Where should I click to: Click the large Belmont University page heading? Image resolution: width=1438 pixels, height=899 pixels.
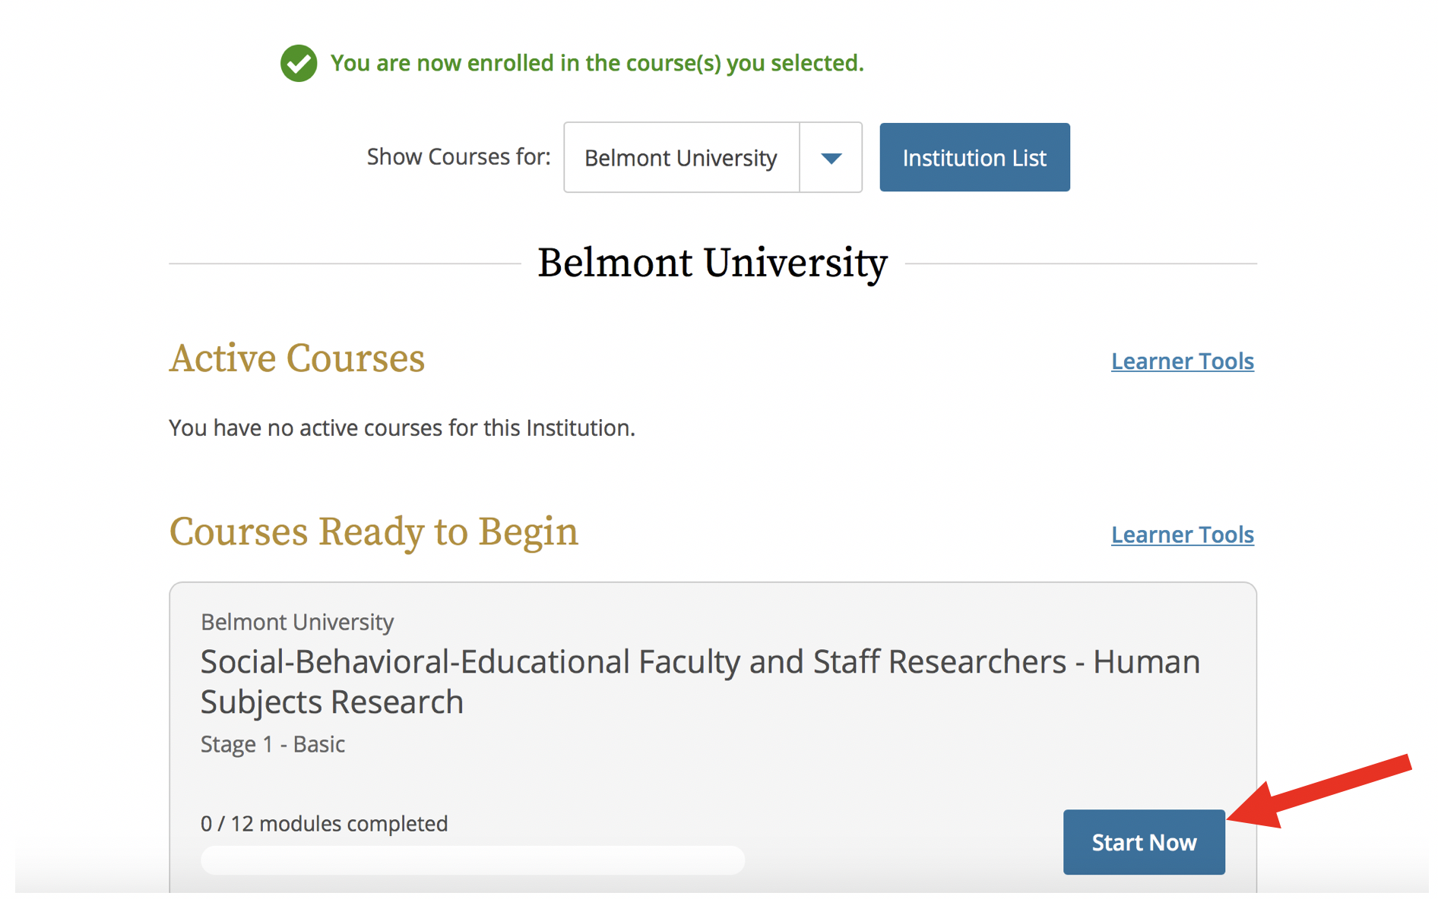tap(712, 263)
